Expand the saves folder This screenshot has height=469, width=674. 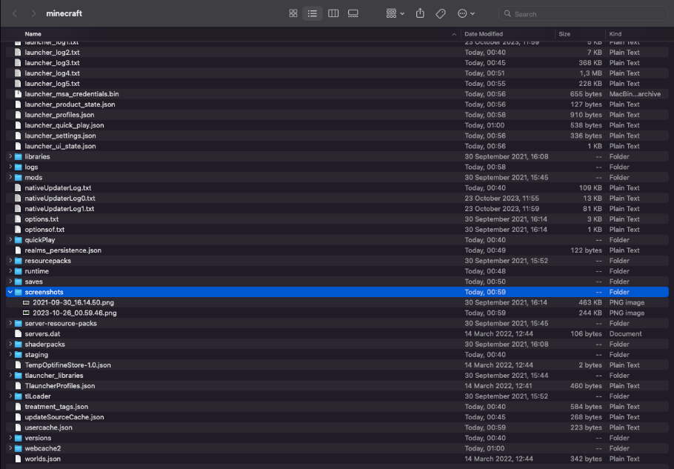coord(10,282)
